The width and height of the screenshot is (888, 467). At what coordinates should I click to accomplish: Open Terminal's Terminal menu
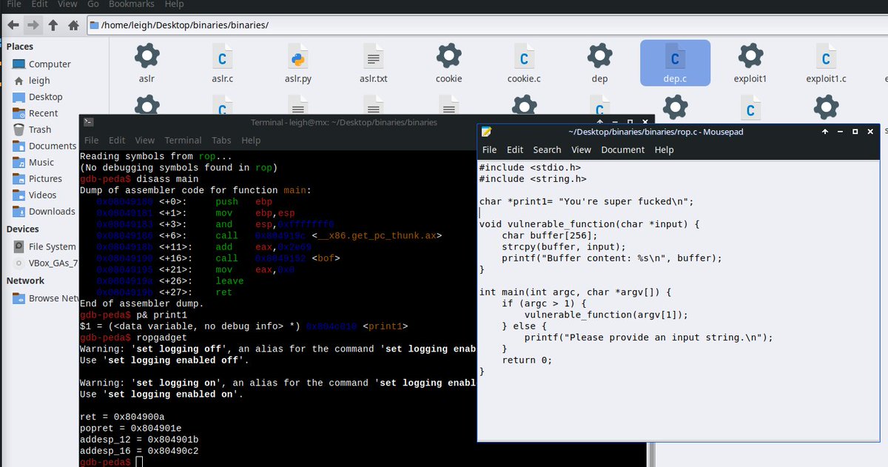click(x=184, y=140)
